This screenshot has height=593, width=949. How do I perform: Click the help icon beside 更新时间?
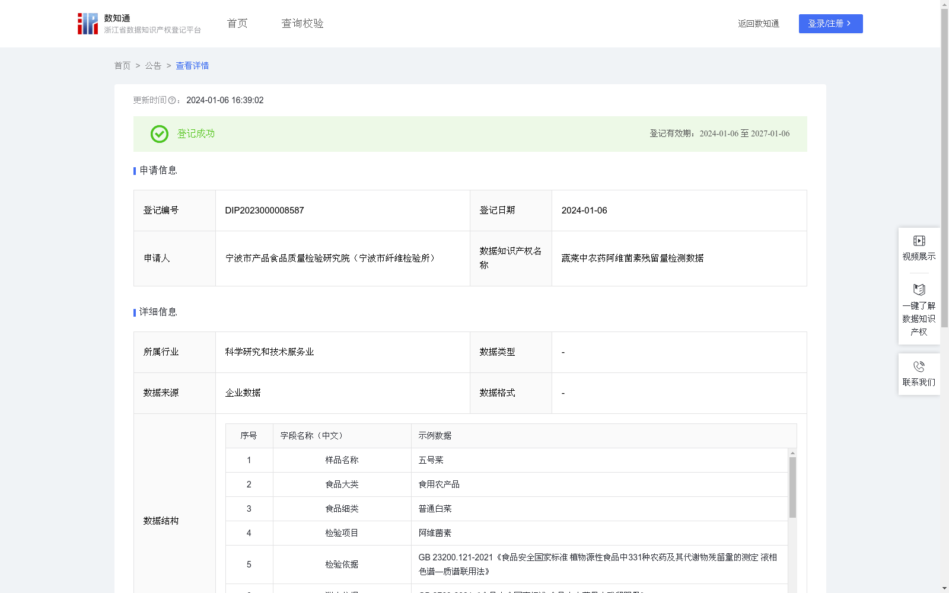[172, 101]
